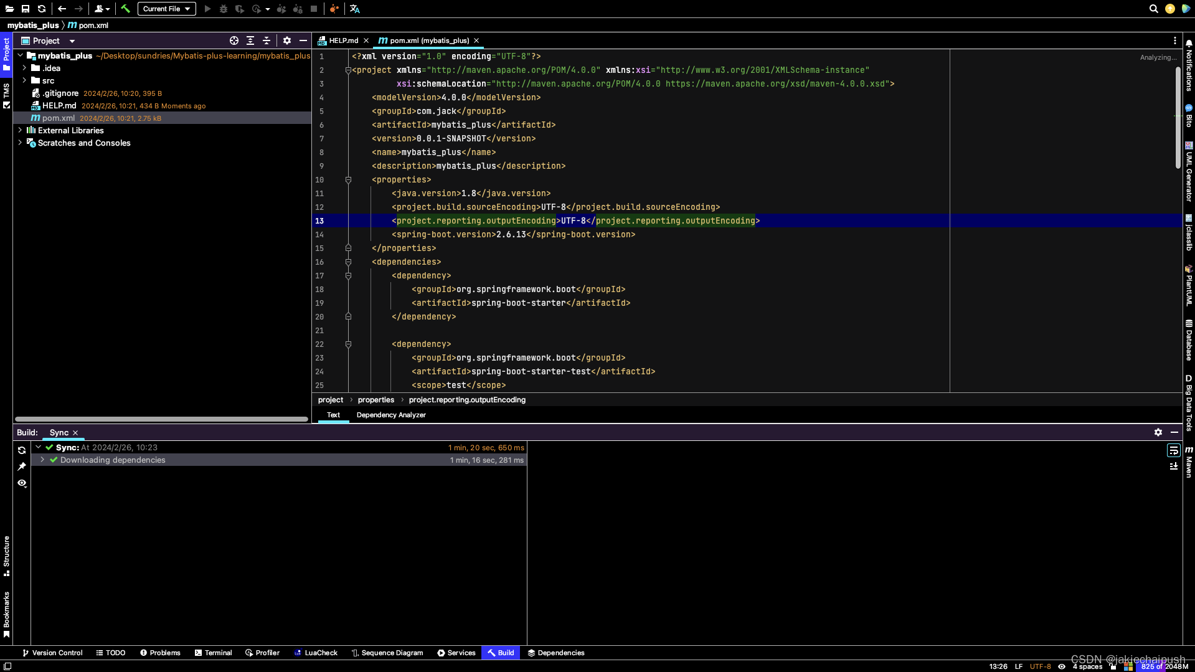
Task: Fold the properties block at line 10
Action: (348, 179)
